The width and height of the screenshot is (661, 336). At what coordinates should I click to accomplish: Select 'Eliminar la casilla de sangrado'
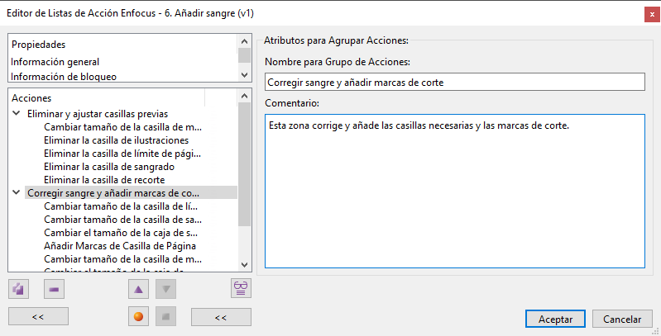tap(108, 167)
